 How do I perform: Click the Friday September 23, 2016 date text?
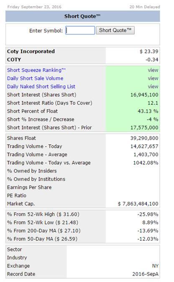pos(34,7)
